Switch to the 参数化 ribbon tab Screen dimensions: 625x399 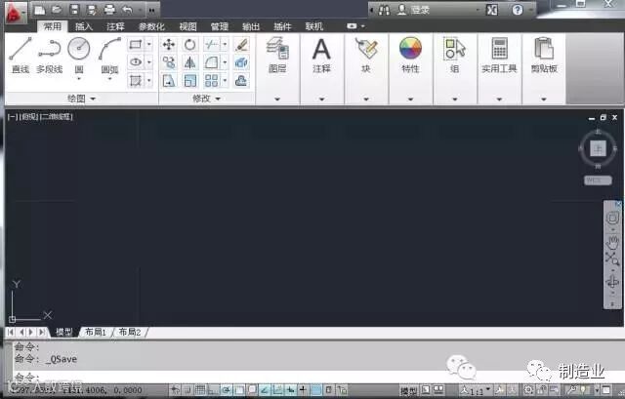pos(151,26)
